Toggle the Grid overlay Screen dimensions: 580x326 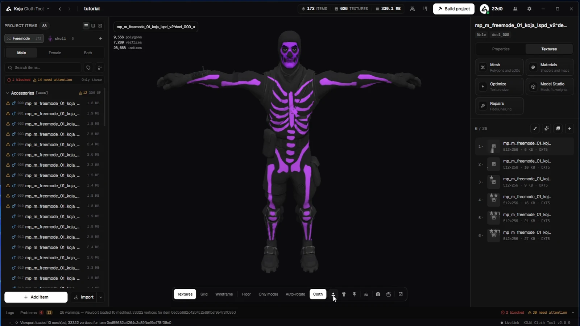point(204,294)
